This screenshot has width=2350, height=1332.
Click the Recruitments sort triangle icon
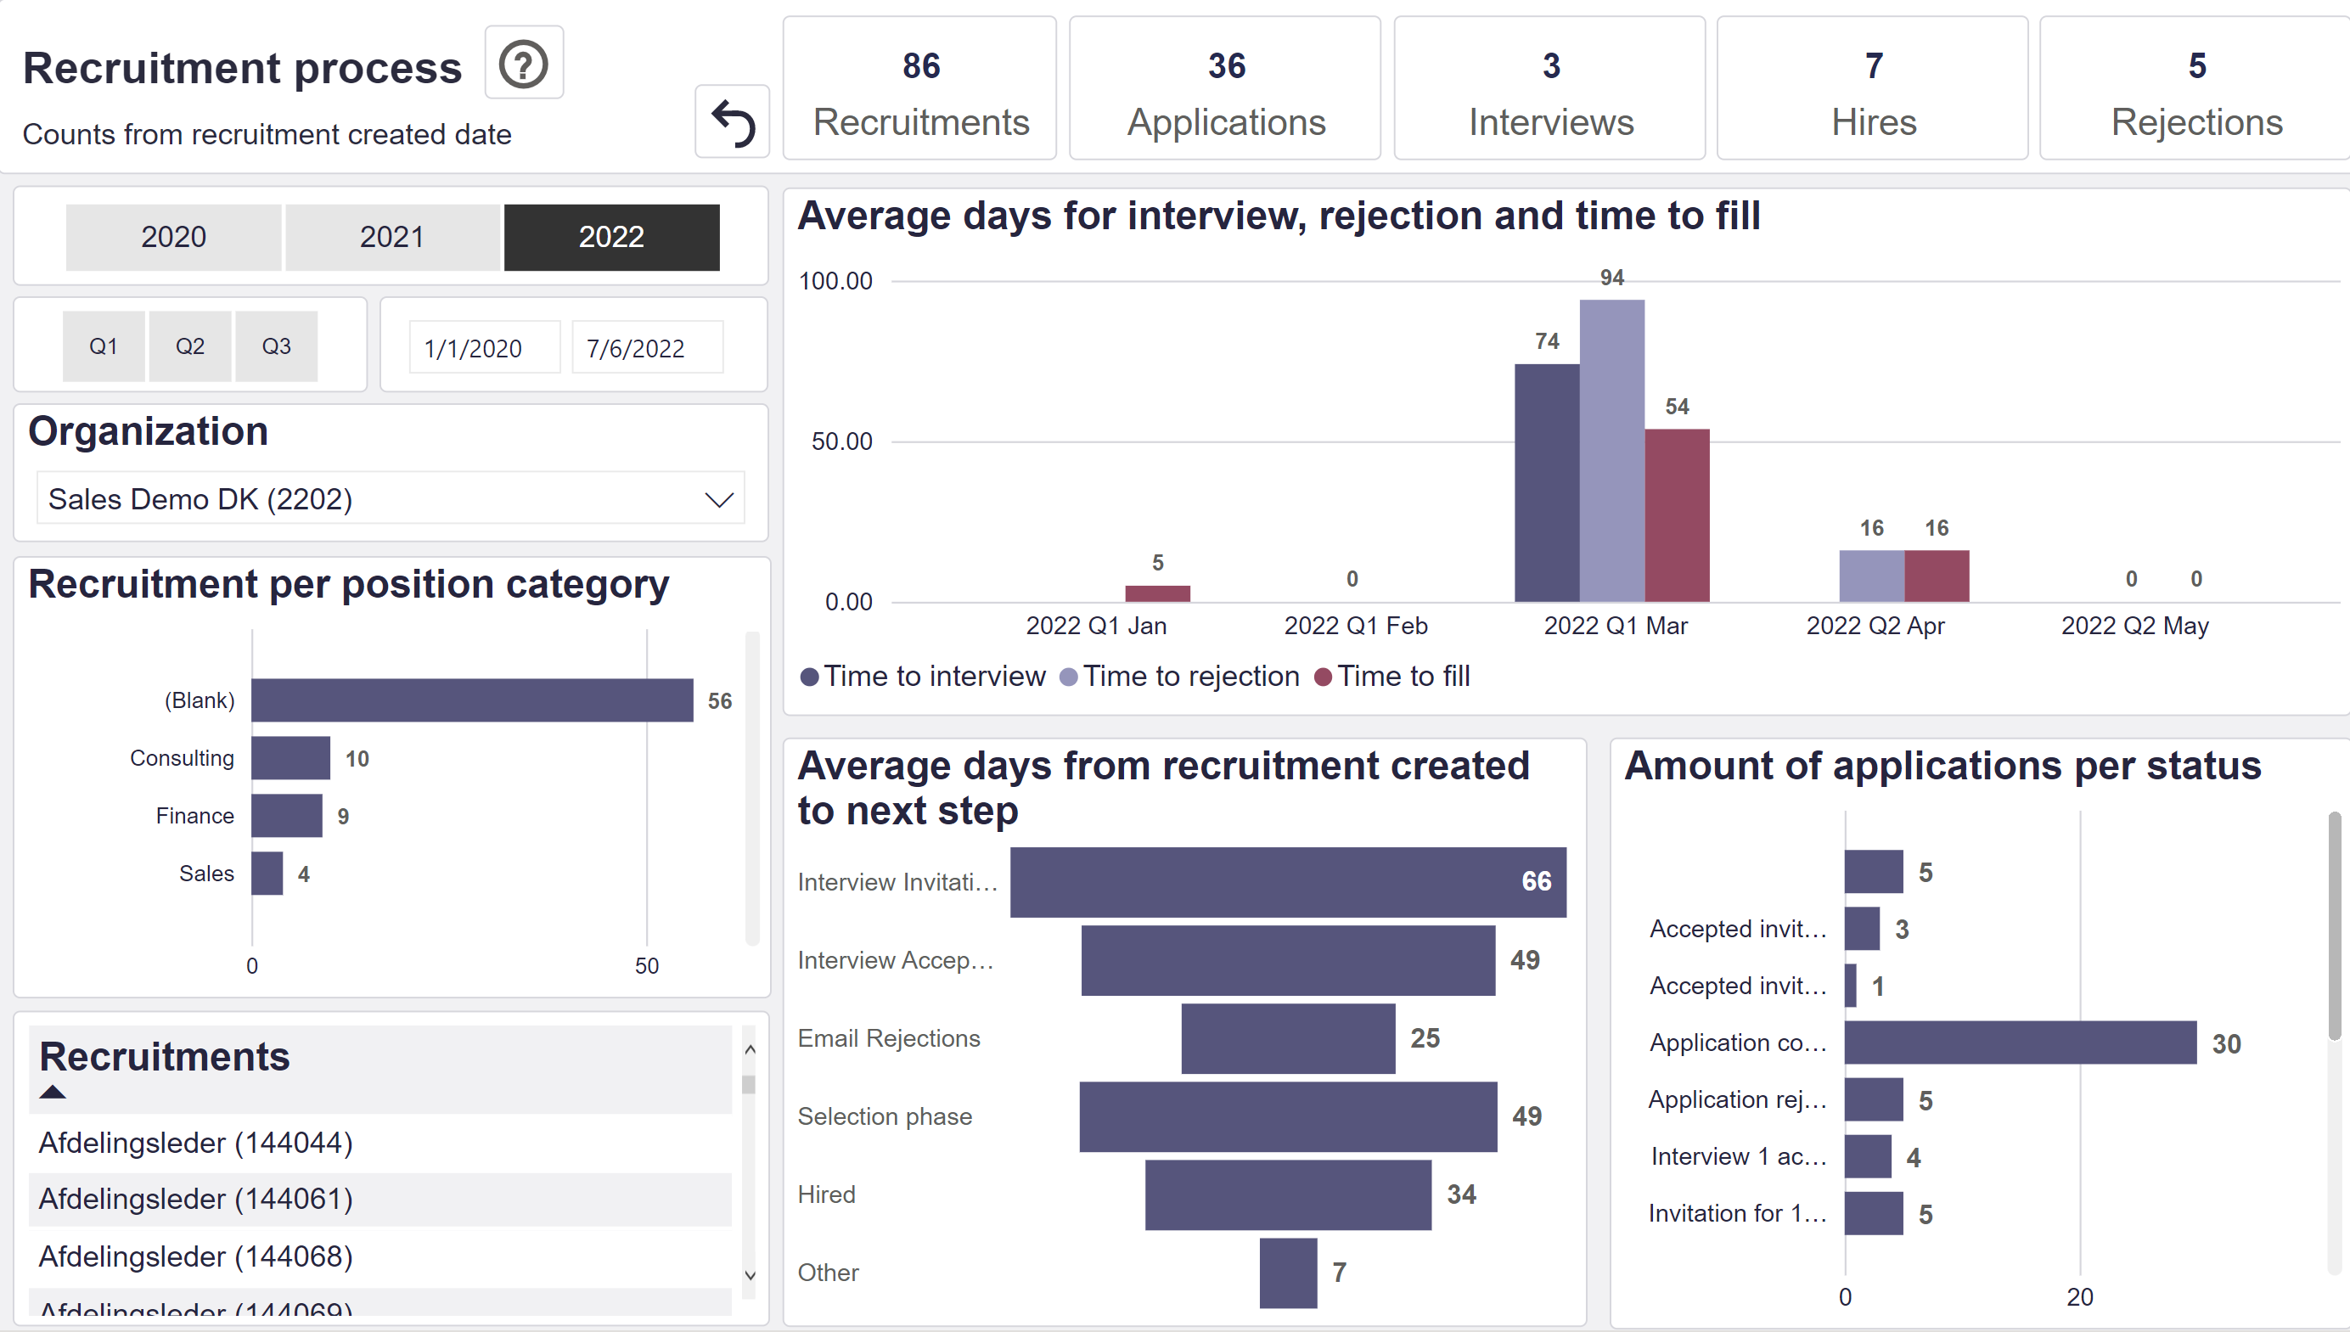[x=53, y=1092]
